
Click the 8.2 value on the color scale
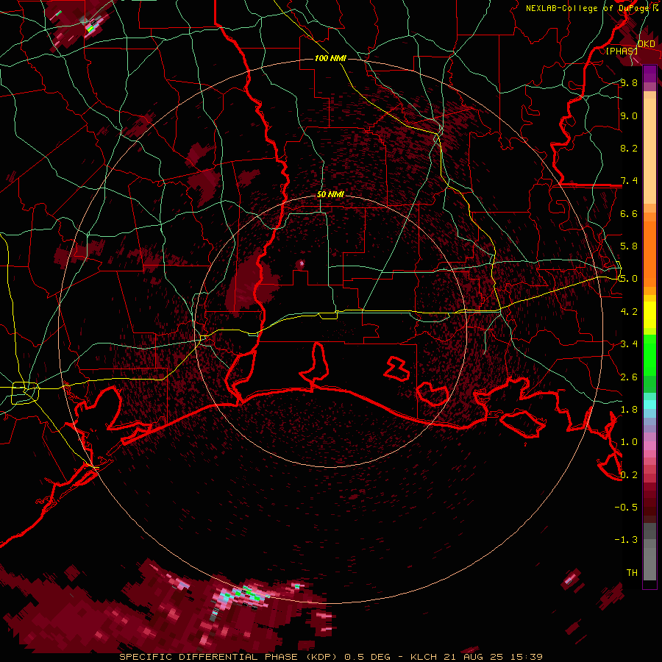click(x=629, y=148)
